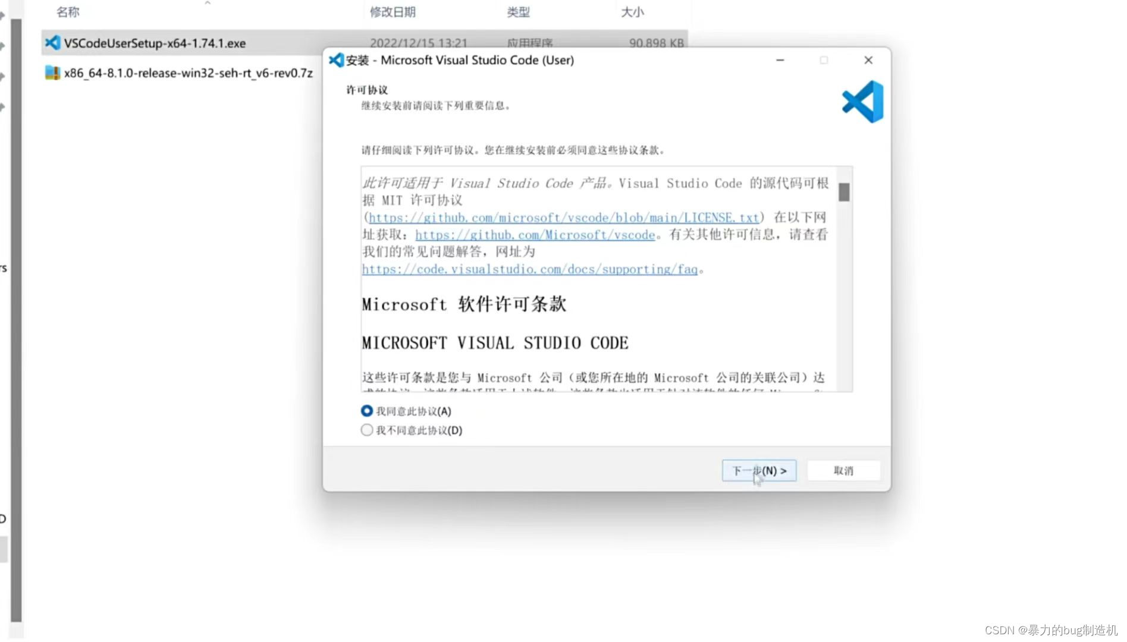Click the 下一步(N) > button
The image size is (1127, 642).
tap(759, 470)
